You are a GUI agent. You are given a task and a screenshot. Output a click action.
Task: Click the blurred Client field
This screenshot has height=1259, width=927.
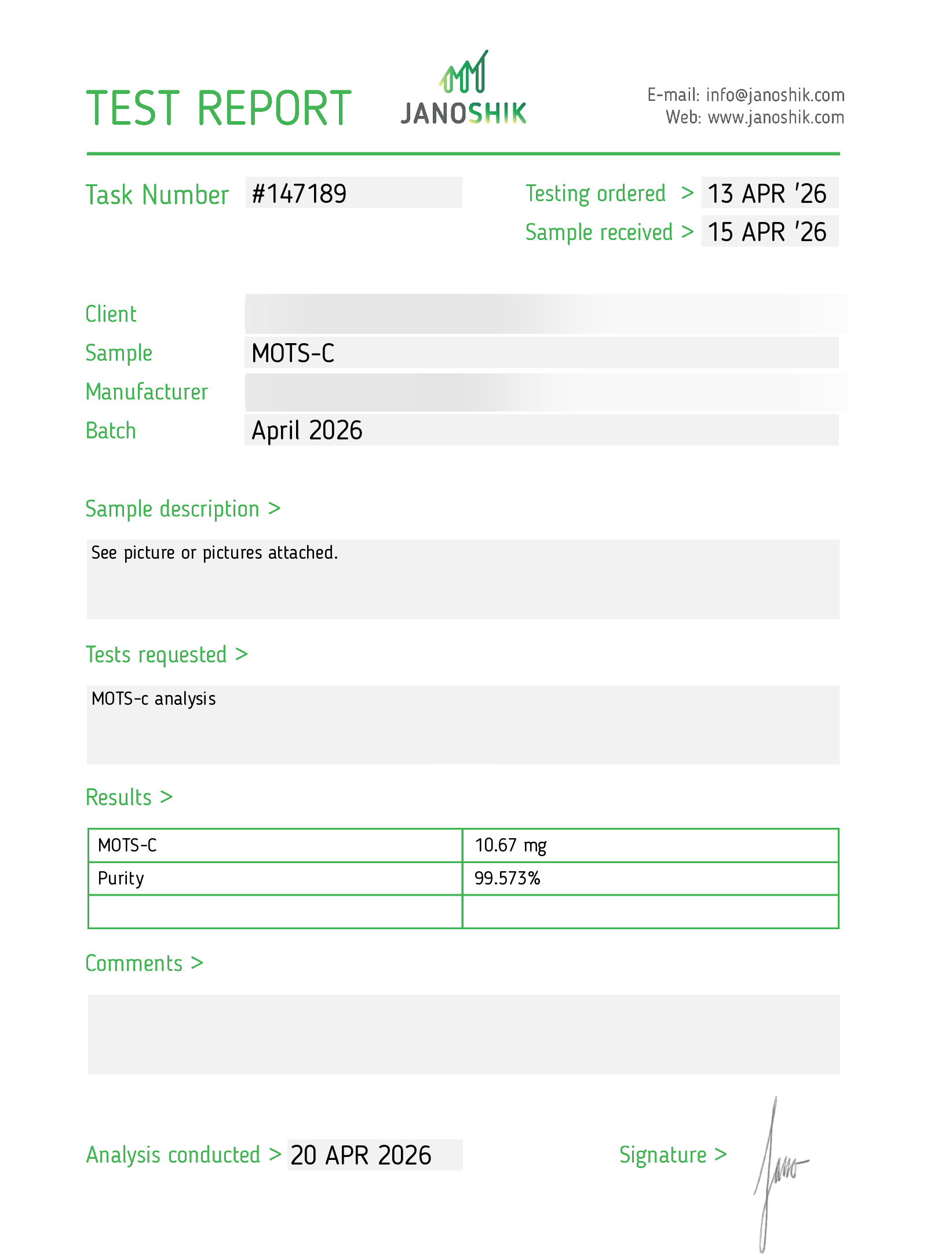pyautogui.click(x=546, y=314)
